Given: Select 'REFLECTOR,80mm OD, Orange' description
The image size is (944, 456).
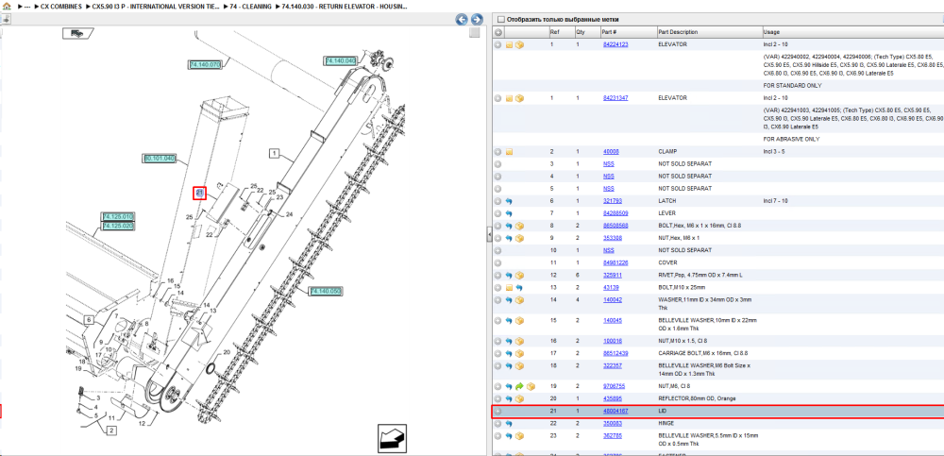Looking at the screenshot, I should coord(698,398).
